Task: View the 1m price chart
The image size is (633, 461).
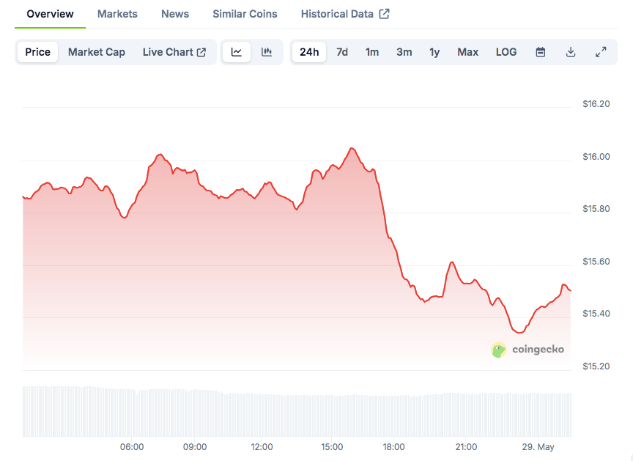Action: pos(371,52)
